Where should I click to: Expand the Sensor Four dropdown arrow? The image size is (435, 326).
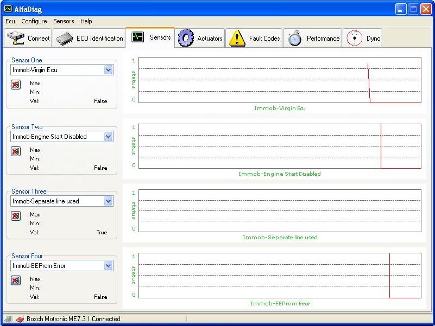pos(109,266)
